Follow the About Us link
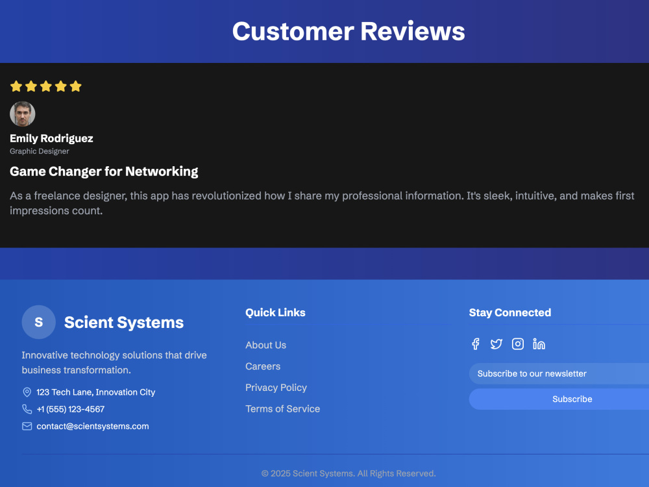Image resolution: width=649 pixels, height=487 pixels. pos(265,345)
